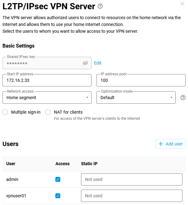Uncheck Access for the admin user
Image resolution: width=188 pixels, height=205 pixels.
(x=58, y=179)
